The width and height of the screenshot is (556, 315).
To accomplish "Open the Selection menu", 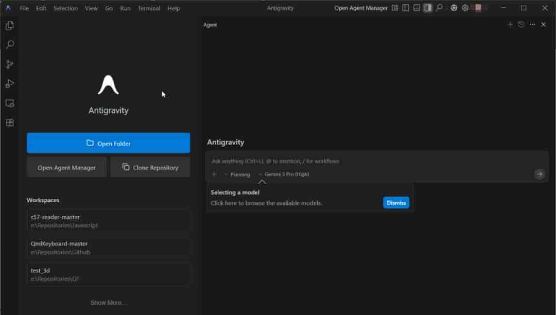I will coord(65,8).
